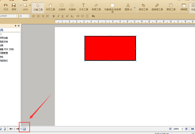Screen dimensions: 195x134
Task: Rotate left with 左旋转
Action: coord(62,7)
